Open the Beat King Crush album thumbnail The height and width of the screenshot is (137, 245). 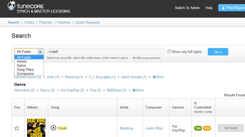click(x=36, y=128)
